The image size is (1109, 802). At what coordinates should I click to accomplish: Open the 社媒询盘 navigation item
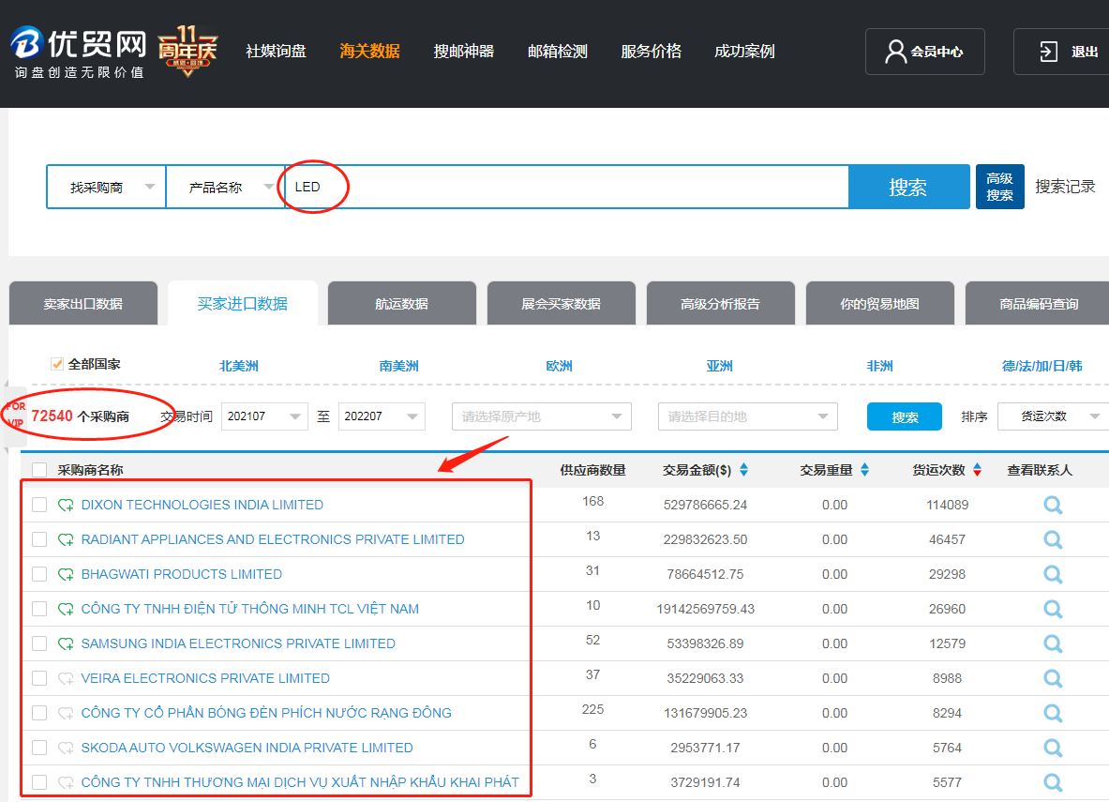[276, 51]
